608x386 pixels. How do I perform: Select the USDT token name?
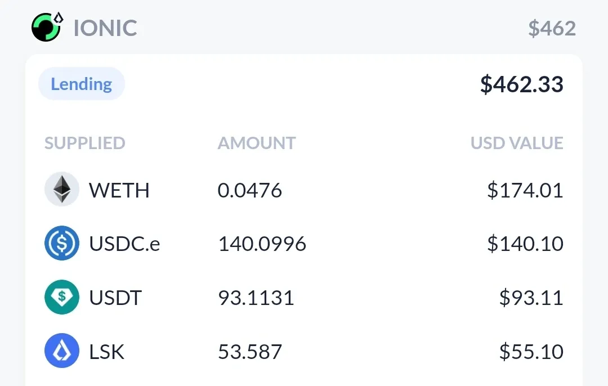[115, 298]
